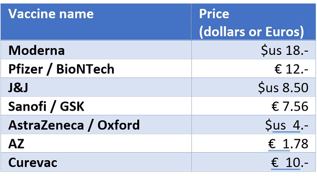
Task: Click the Moderna cell
Action: click(96, 50)
